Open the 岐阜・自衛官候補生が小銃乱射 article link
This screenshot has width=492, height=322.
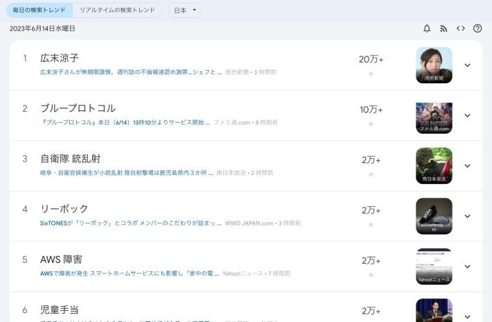pyautogui.click(x=126, y=173)
